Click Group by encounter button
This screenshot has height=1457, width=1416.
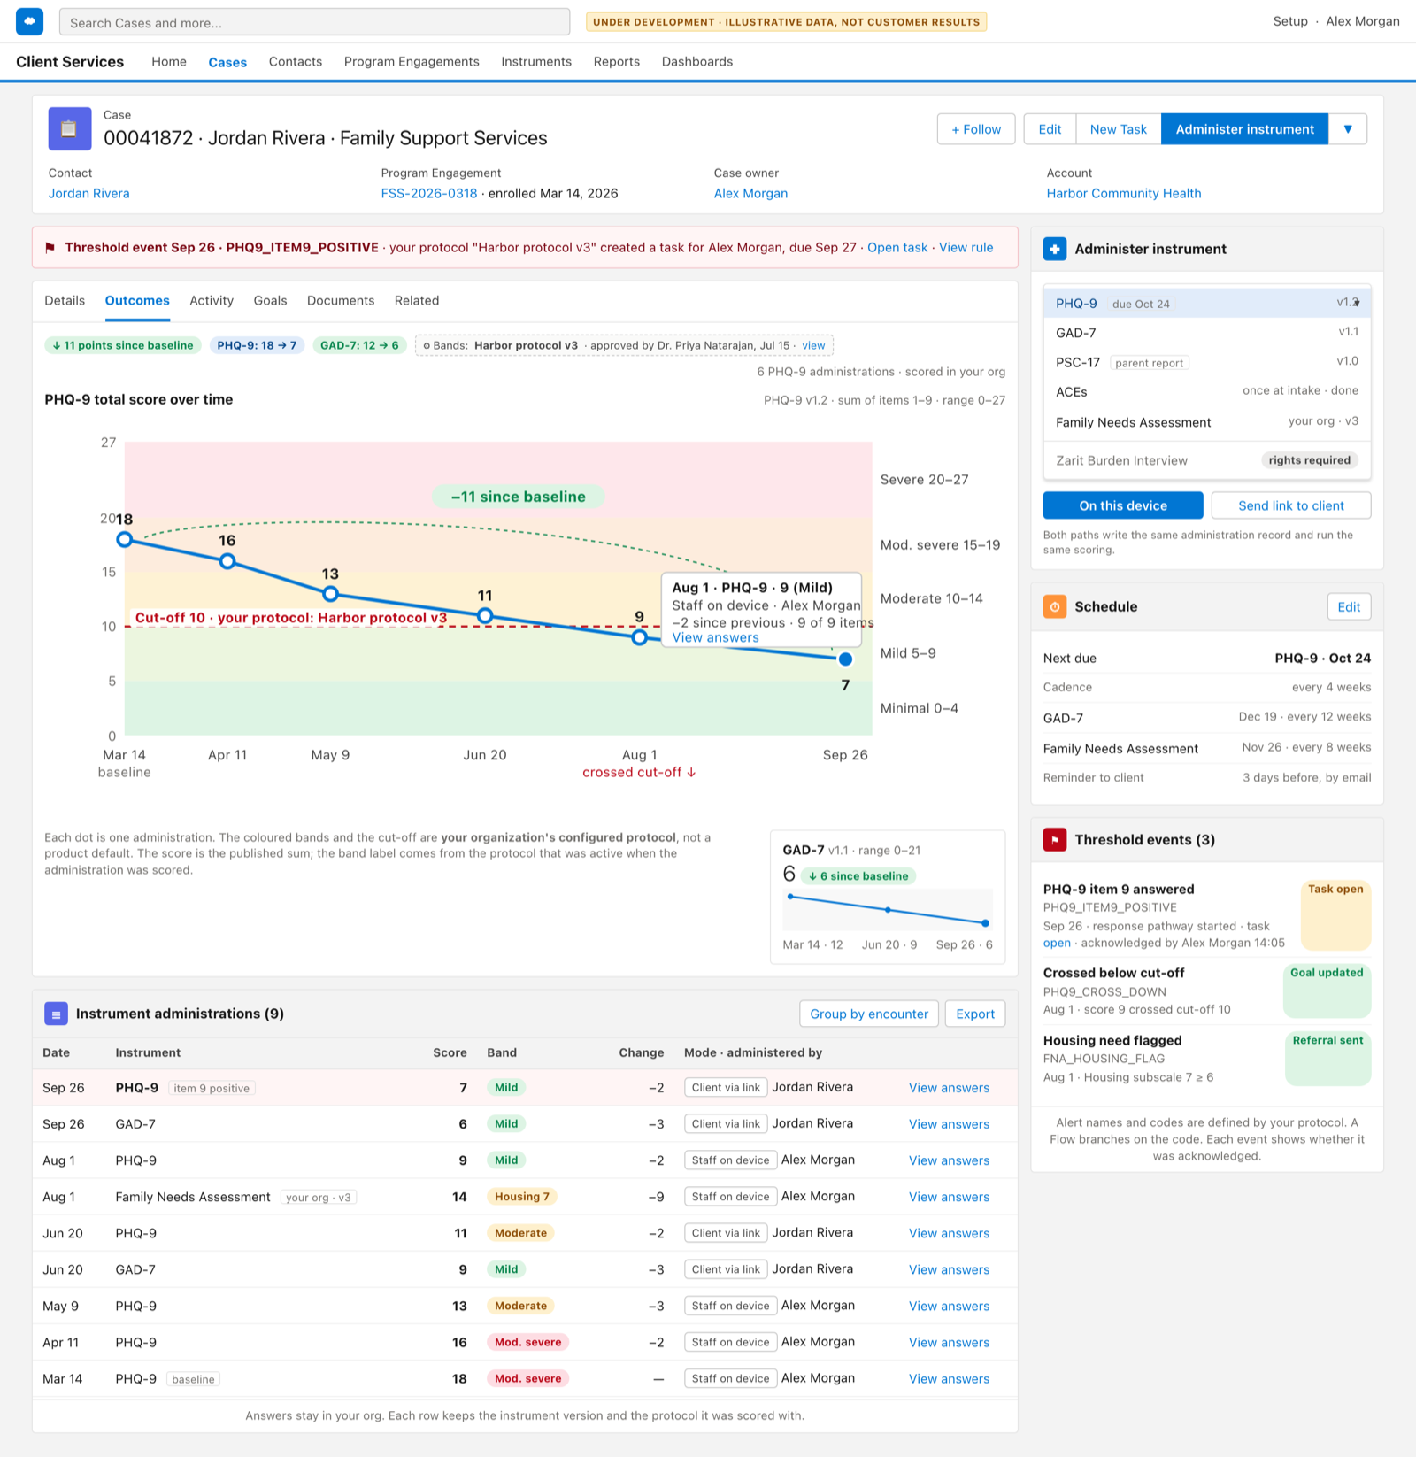pyautogui.click(x=869, y=1014)
